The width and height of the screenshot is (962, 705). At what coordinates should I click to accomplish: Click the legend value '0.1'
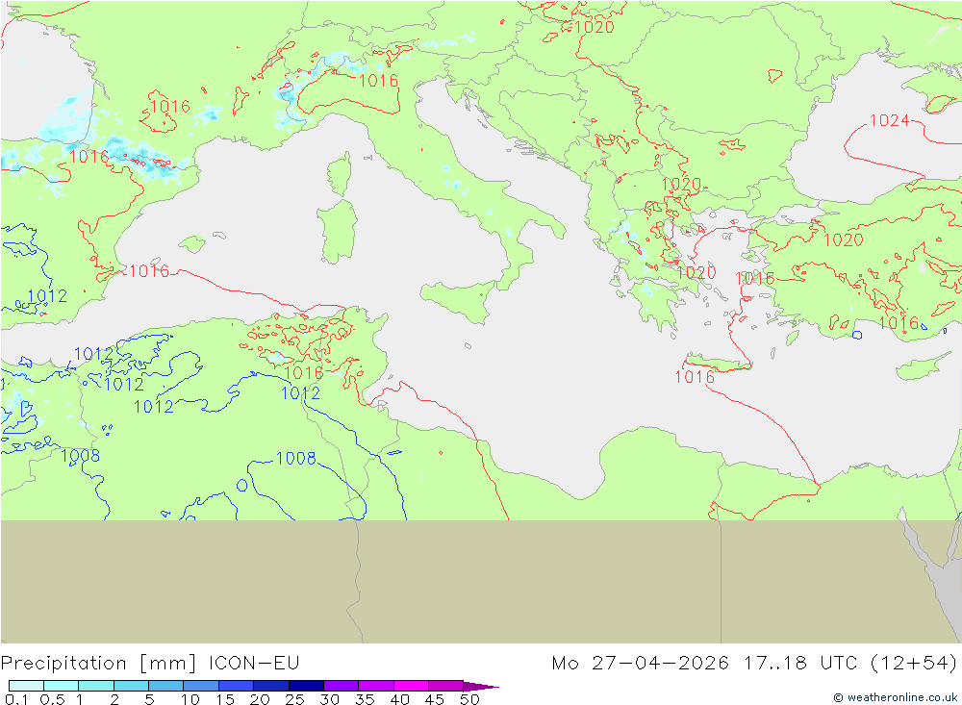point(16,699)
